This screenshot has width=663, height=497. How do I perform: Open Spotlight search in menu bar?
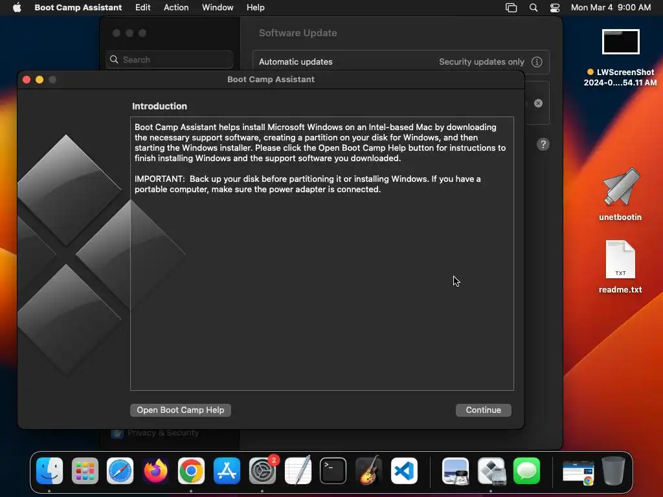(534, 8)
